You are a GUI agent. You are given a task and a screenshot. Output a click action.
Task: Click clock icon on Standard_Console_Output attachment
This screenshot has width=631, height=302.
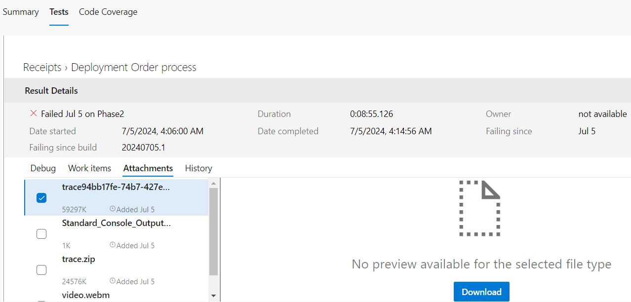[x=113, y=245]
